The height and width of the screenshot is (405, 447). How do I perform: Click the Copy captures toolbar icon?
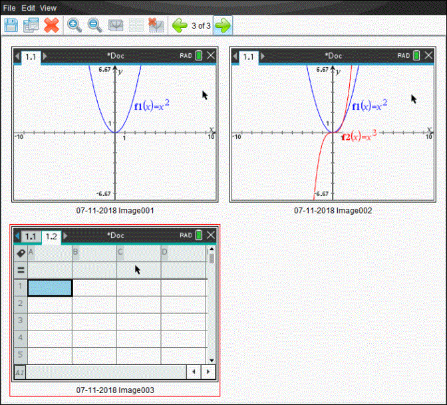point(31,25)
